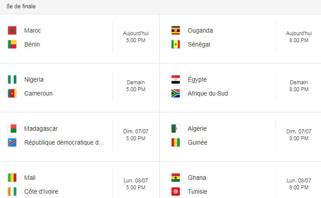Click the Morocco flag icon

(x=12, y=30)
